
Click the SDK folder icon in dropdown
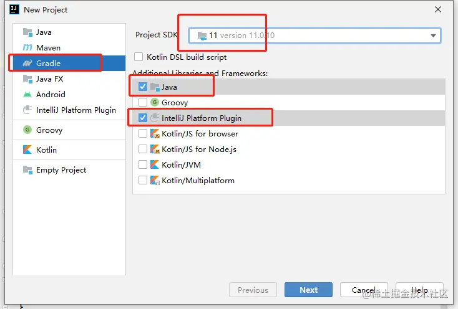pos(202,36)
